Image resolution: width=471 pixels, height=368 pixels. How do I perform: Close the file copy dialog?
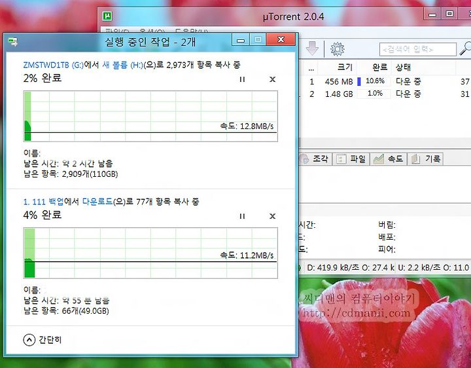[x=281, y=39]
